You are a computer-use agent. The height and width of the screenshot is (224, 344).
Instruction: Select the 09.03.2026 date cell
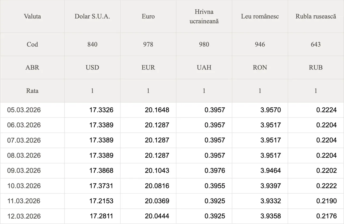[x=24, y=171]
